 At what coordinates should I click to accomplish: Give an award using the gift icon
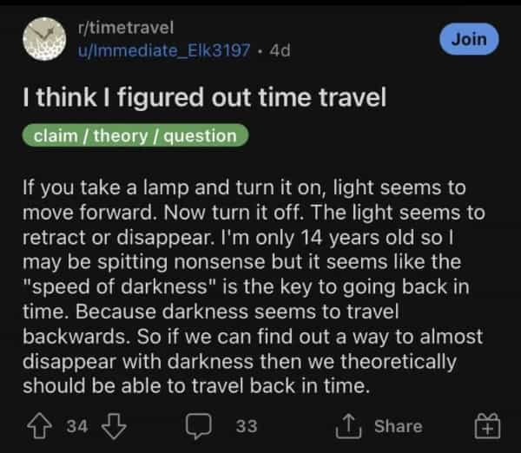[487, 426]
